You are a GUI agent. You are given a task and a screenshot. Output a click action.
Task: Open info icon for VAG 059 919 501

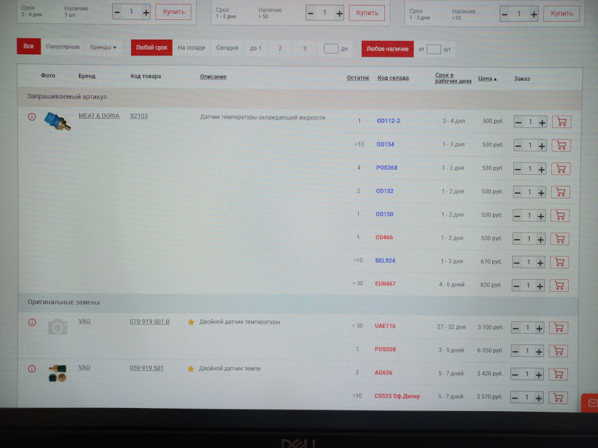tap(32, 369)
